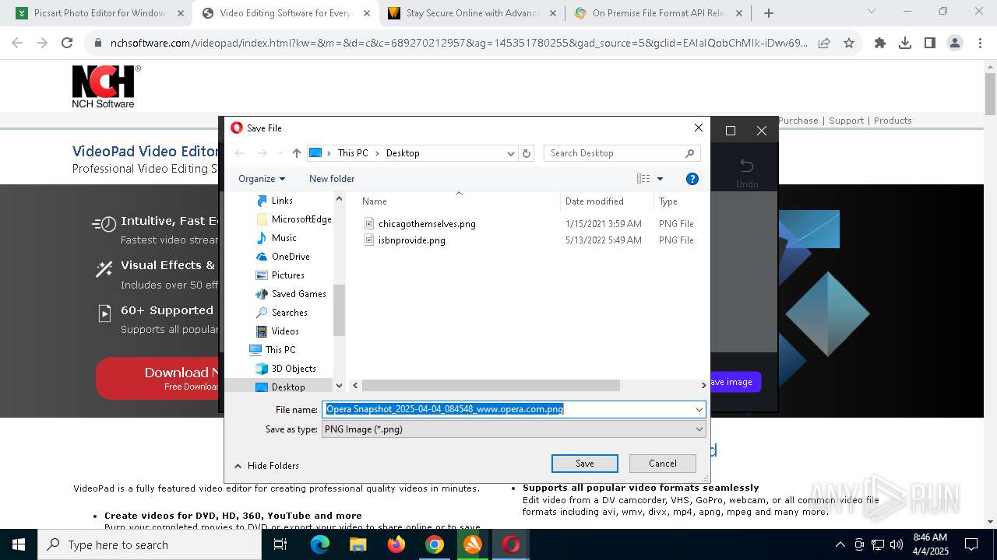Select MicrosoftEdge folder in the tree
This screenshot has width=997, height=560.
(x=301, y=219)
